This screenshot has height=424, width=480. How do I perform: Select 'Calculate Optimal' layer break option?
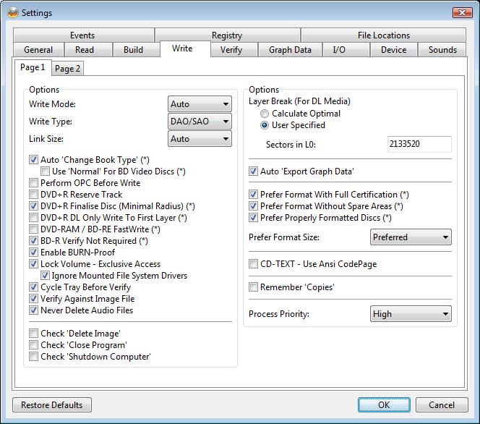click(x=265, y=114)
